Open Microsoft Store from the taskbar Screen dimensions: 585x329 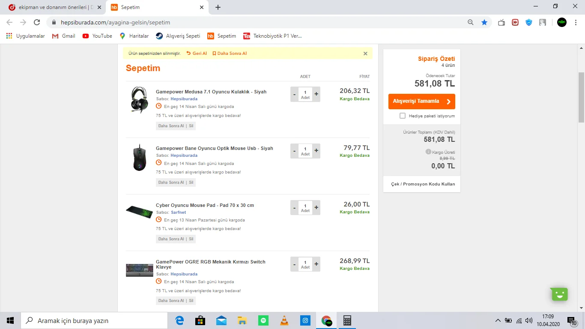pyautogui.click(x=200, y=320)
